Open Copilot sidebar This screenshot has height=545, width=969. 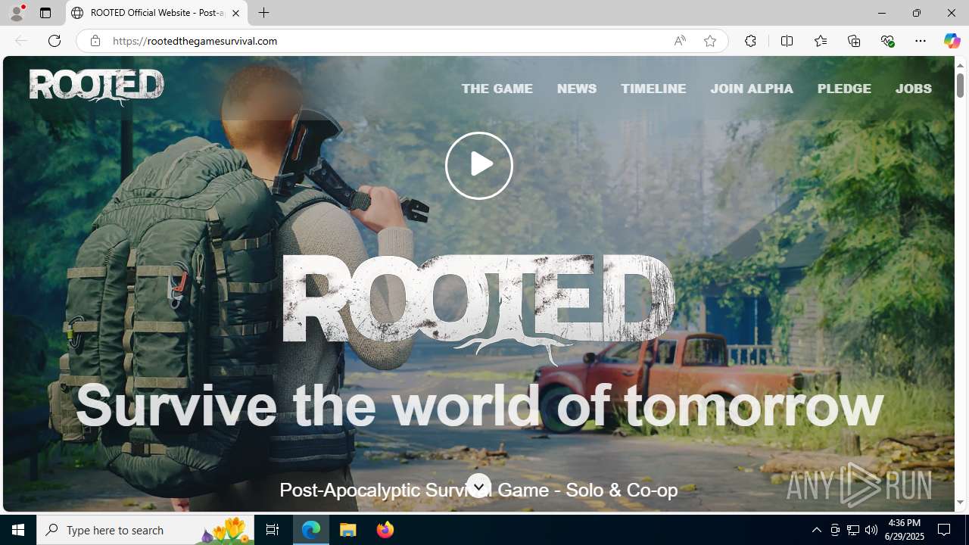click(952, 41)
